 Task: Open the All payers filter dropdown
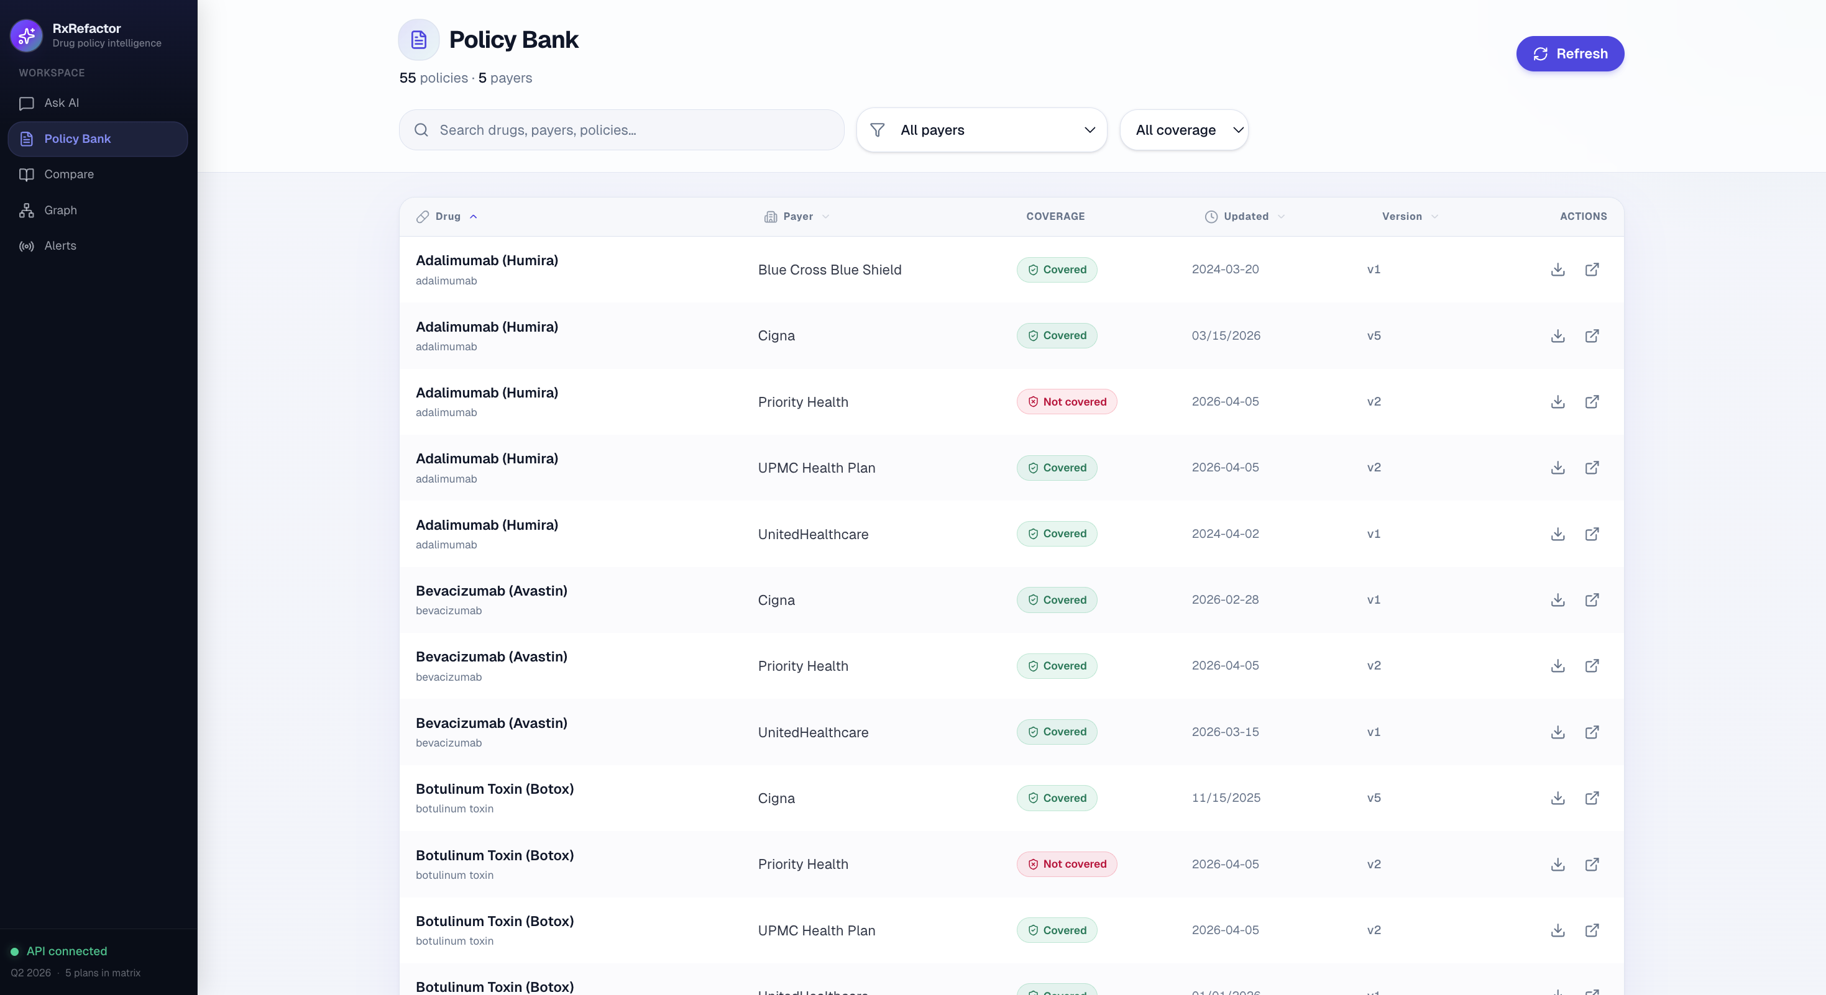point(981,130)
